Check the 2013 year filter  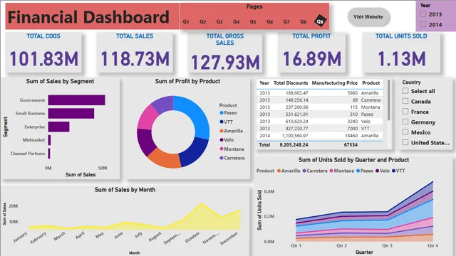pyautogui.click(x=423, y=14)
